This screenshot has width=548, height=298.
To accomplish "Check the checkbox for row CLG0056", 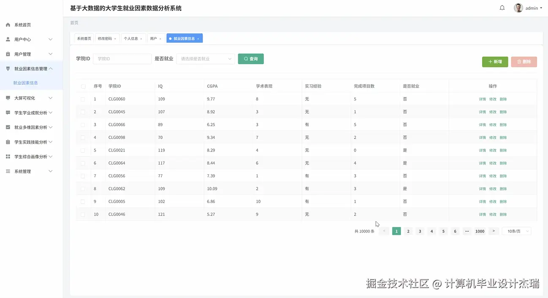I will 83,176.
